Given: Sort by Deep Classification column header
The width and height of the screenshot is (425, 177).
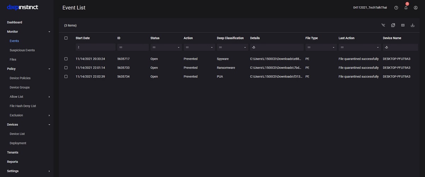Looking at the screenshot, I should 230,38.
